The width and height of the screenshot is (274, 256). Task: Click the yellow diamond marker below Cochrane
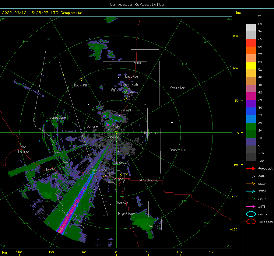(104, 176)
